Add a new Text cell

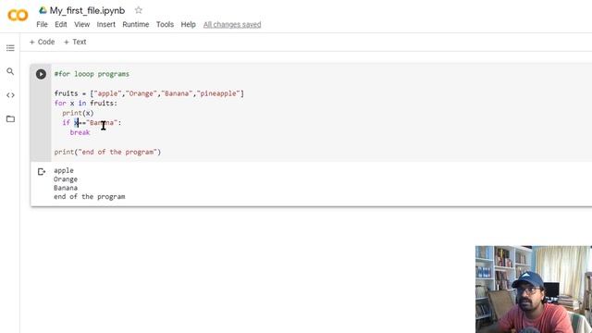tap(75, 42)
